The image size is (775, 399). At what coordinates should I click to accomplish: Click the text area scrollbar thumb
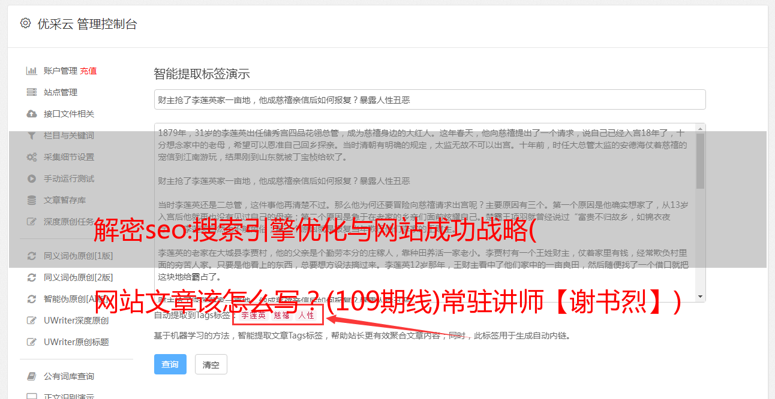pos(701,160)
